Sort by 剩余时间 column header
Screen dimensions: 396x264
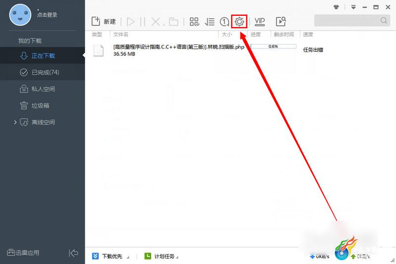click(284, 35)
